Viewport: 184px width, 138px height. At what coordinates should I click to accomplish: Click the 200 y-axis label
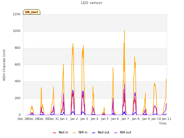18,98
